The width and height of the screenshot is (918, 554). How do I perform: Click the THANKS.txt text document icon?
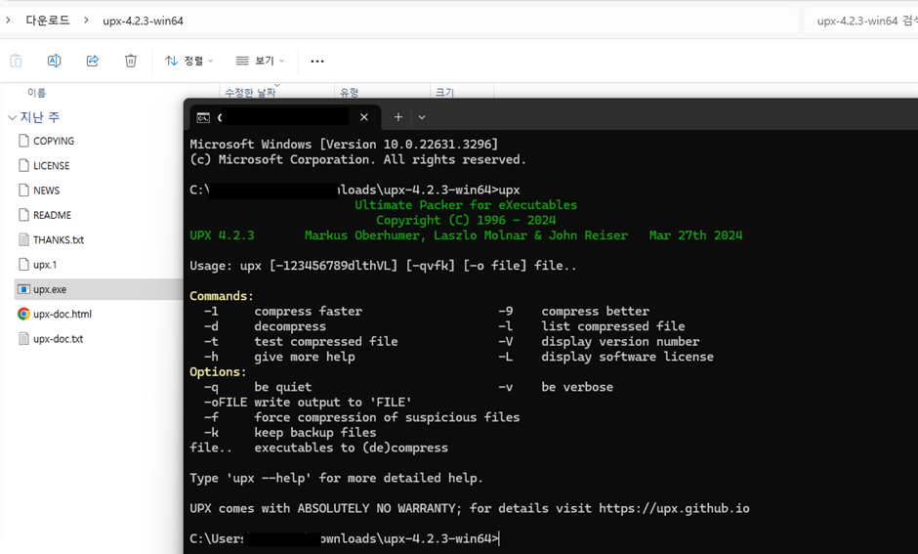[x=23, y=239]
